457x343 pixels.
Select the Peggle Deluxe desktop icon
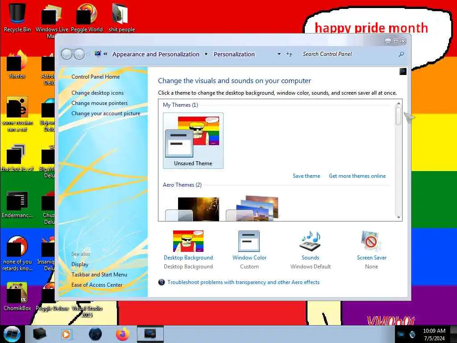pyautogui.click(x=52, y=297)
